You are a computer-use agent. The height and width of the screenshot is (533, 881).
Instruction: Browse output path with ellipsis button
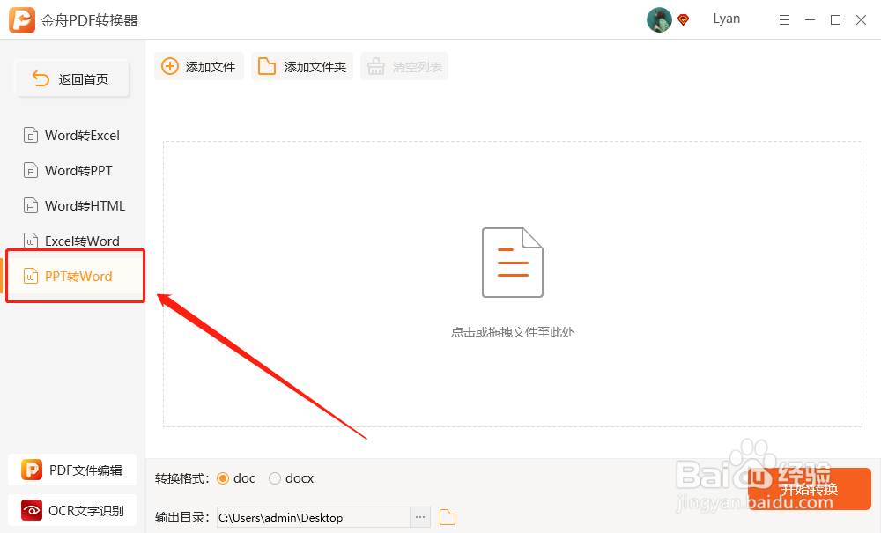pyautogui.click(x=420, y=517)
